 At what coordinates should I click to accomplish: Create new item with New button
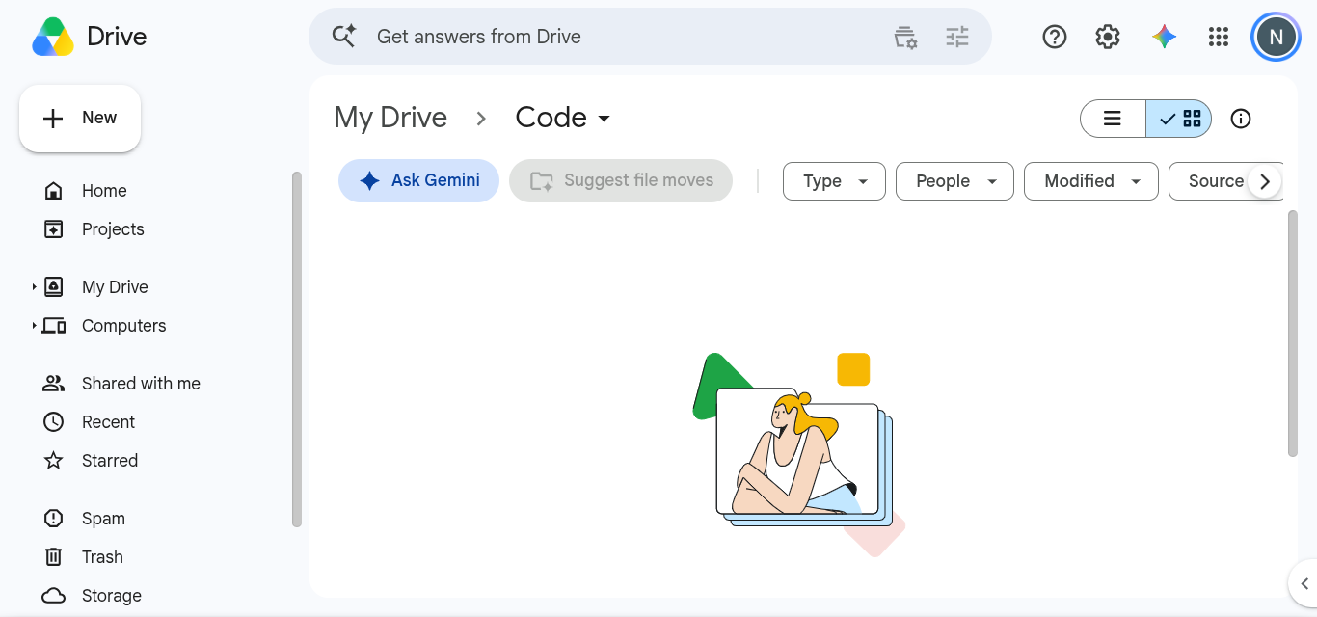pos(80,118)
